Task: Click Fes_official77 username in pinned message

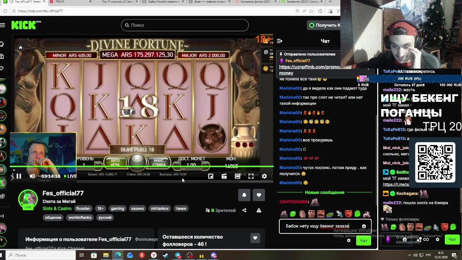Action: tap(297, 61)
